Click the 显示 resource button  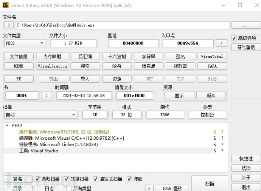pos(179,95)
